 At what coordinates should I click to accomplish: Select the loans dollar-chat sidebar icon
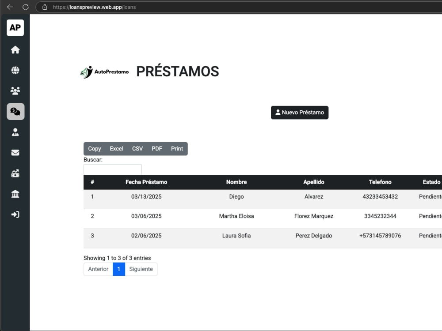(x=15, y=112)
